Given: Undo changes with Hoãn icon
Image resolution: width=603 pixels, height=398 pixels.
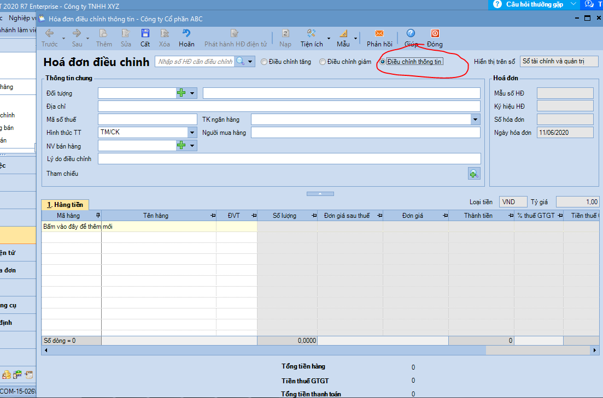Looking at the screenshot, I should 186,33.
